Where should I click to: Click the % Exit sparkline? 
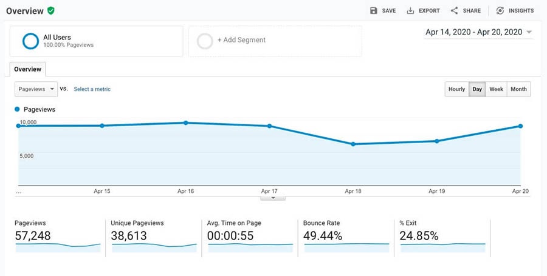click(x=443, y=247)
